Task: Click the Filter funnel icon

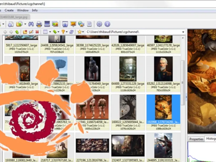Action: [x=63, y=32]
